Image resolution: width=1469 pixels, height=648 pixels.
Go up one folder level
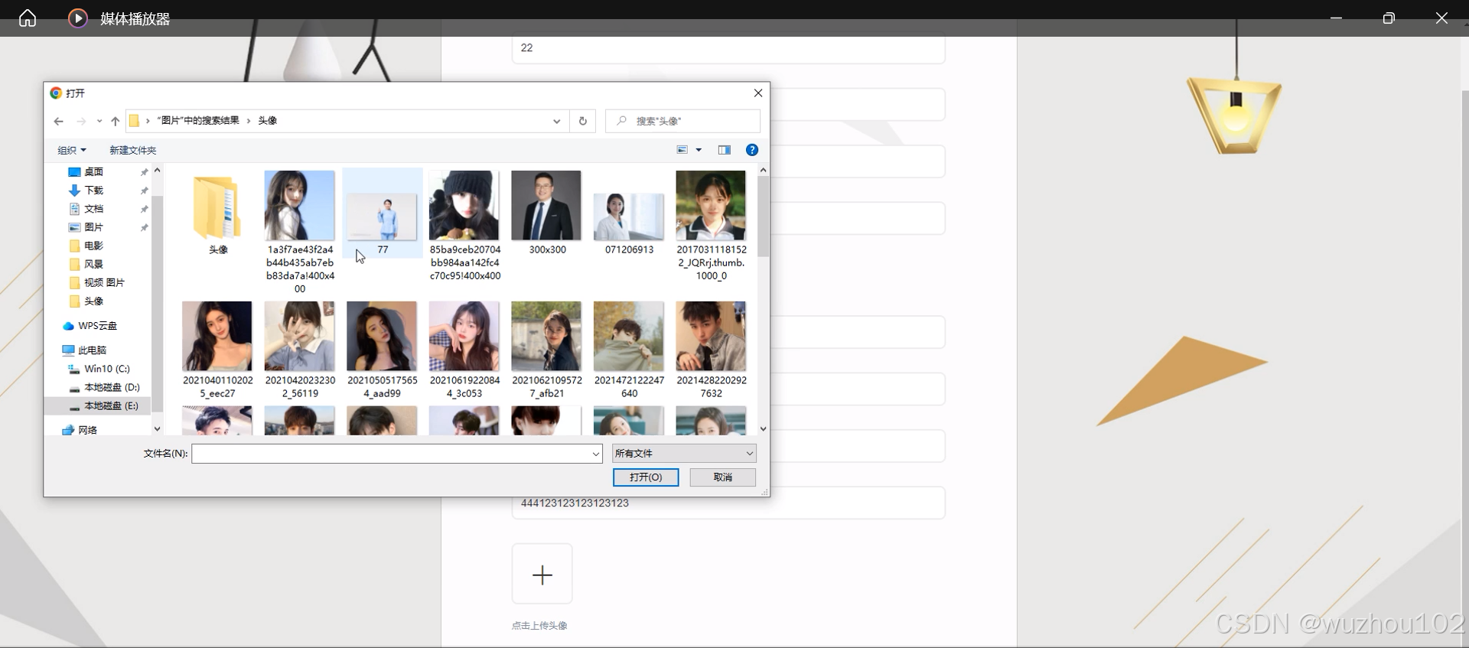(x=116, y=121)
